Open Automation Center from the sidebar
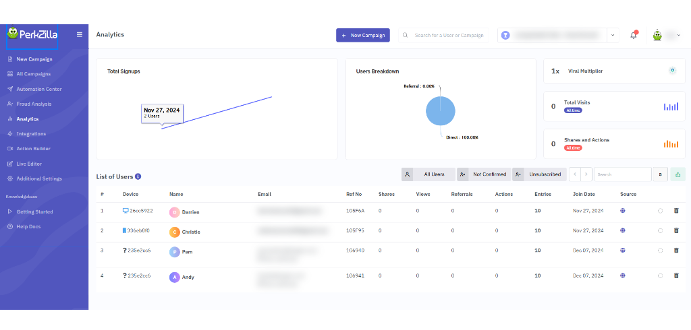The height and width of the screenshot is (330, 691). pyautogui.click(x=39, y=89)
